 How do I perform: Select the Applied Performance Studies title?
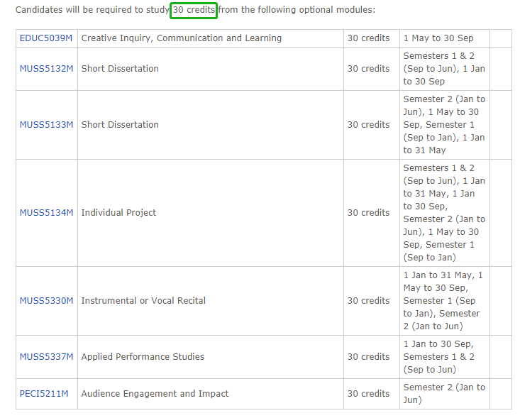point(143,357)
